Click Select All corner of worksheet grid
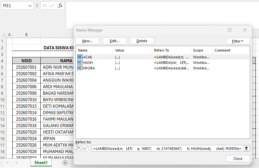Screen dimensions: 259x168 coord(3,35)
